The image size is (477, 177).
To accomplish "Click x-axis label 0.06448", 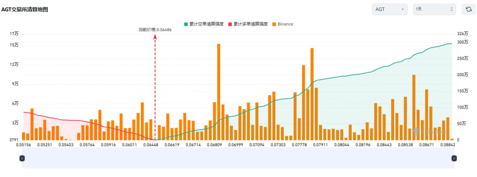I will [151, 145].
